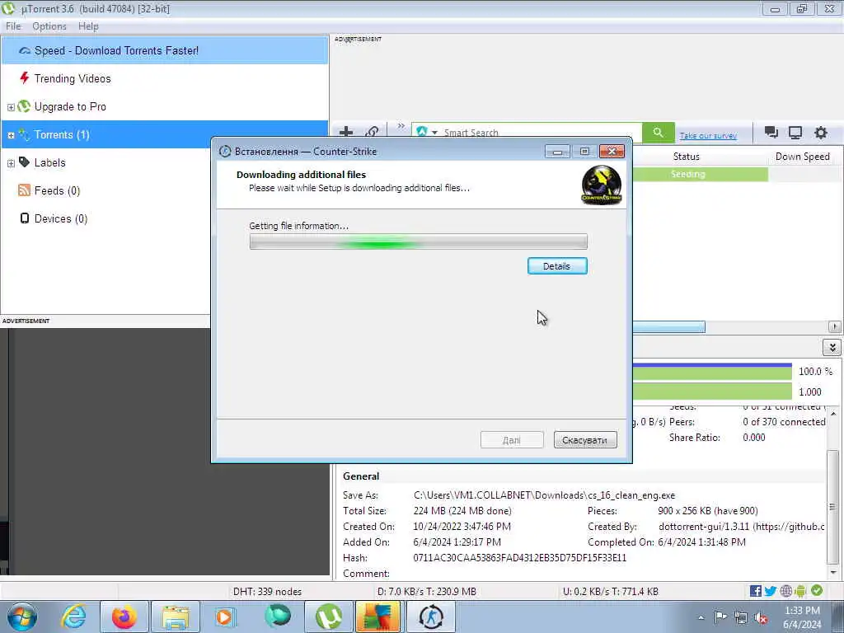Viewport: 844px width, 633px height.
Task: Click the Add Torrent plus icon
Action: coord(346,133)
